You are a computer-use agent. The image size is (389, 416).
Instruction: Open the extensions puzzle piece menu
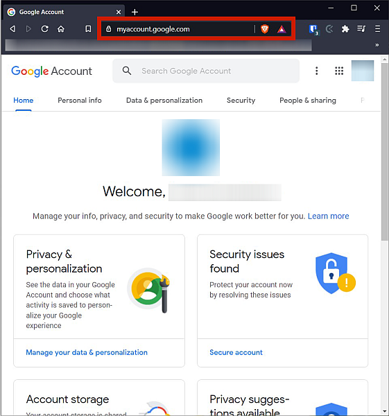click(x=345, y=28)
